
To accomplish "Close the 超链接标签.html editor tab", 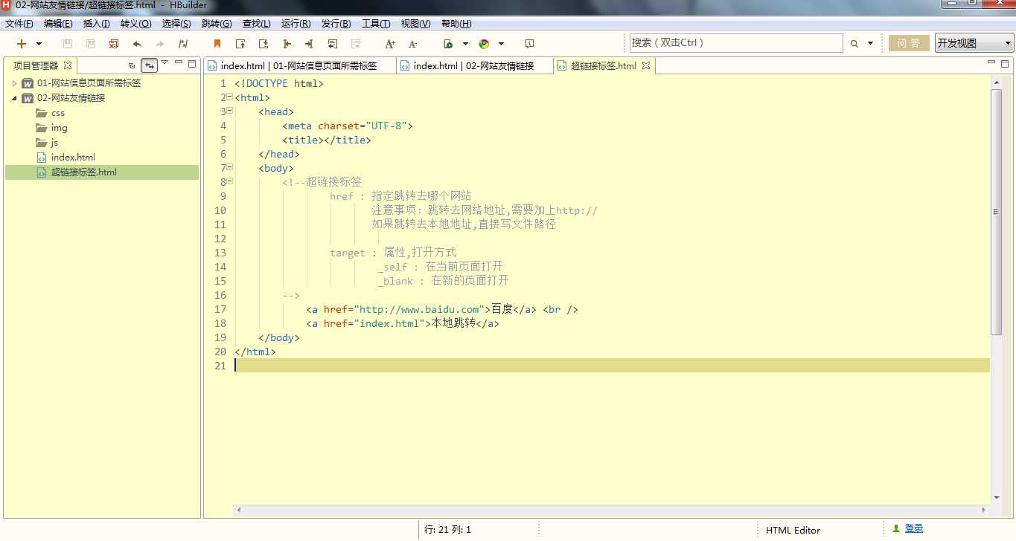I will tap(646, 65).
